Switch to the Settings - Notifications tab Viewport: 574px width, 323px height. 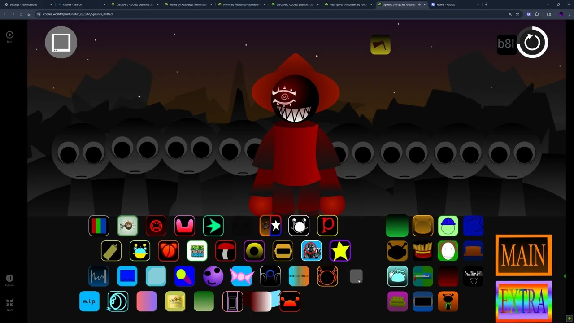pyautogui.click(x=28, y=4)
